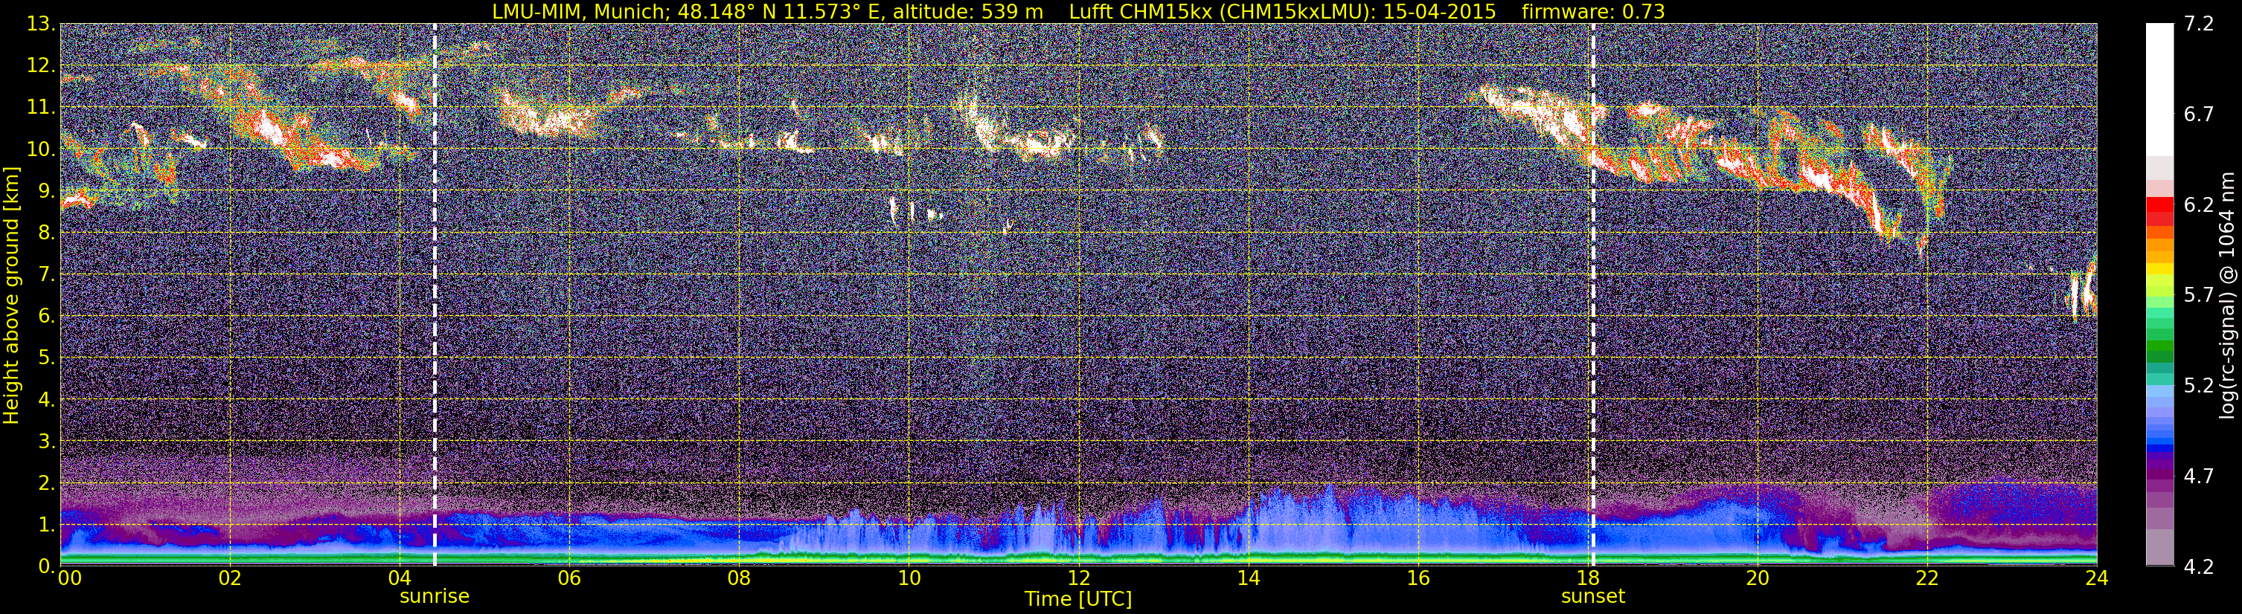Click the '0.' height tick label

tap(46, 566)
